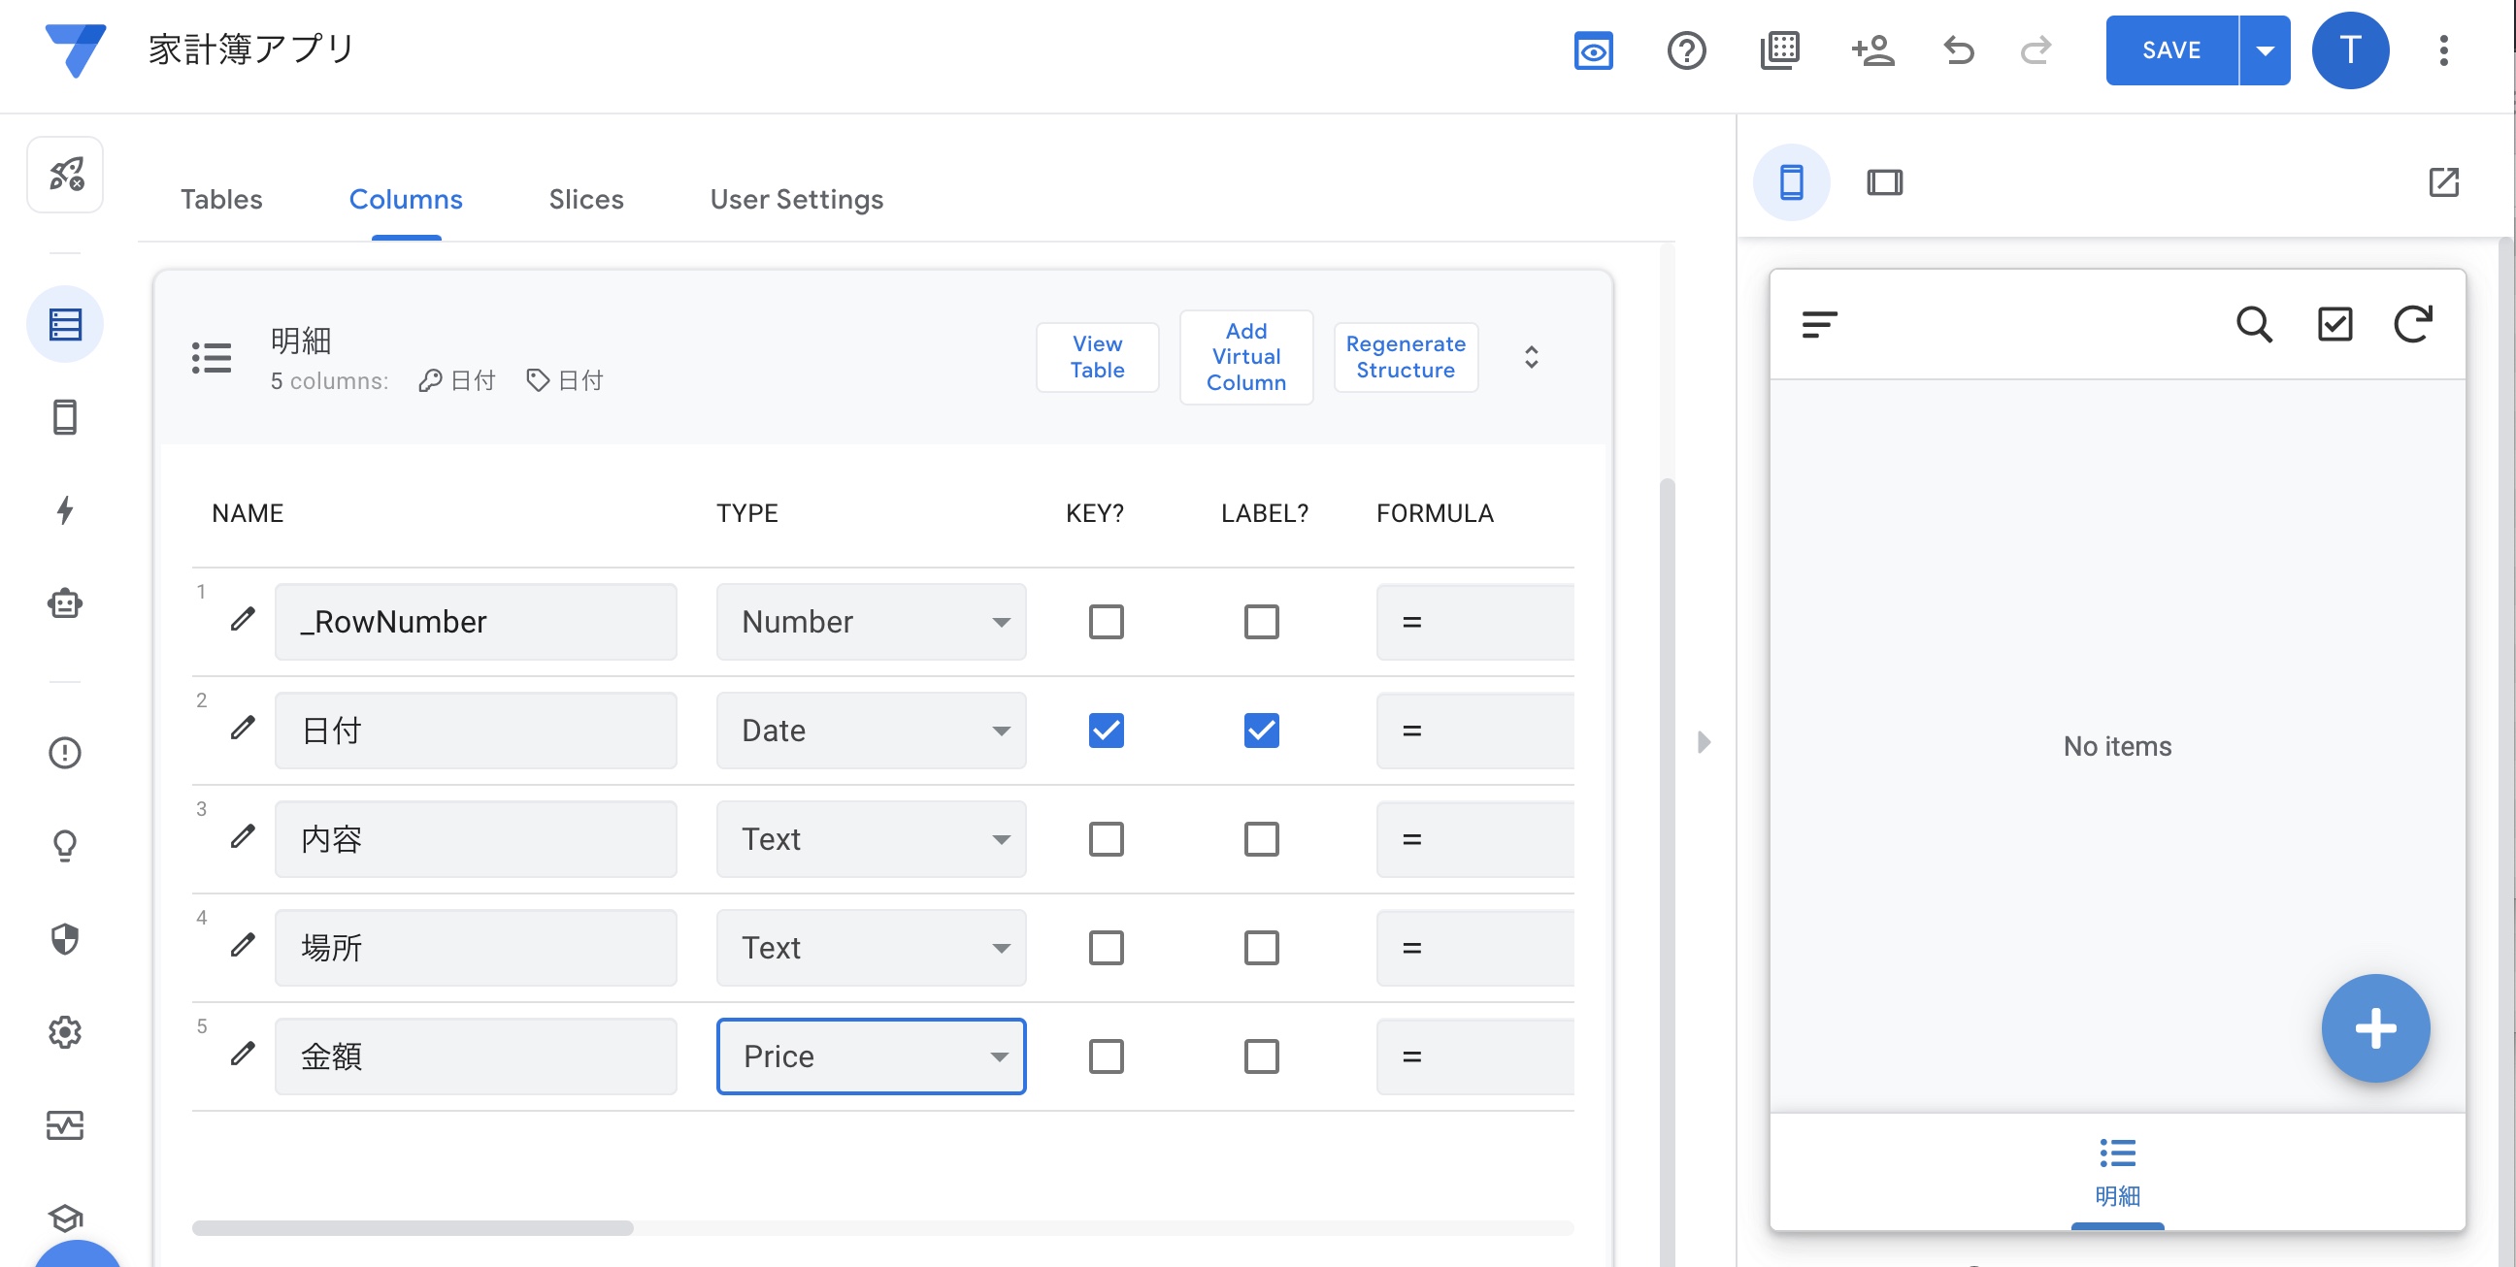Switch to the Slices tab
The height and width of the screenshot is (1267, 2516).
(x=585, y=199)
